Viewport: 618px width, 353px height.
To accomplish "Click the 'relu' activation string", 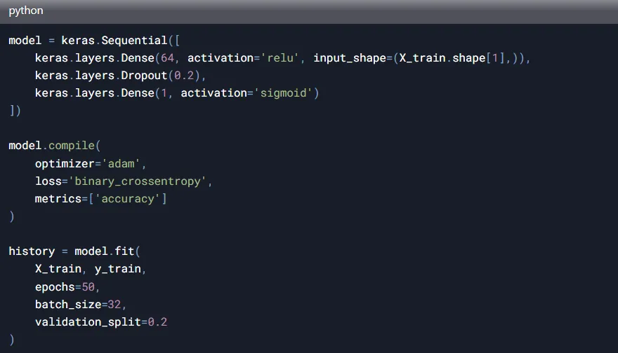I will coord(280,58).
